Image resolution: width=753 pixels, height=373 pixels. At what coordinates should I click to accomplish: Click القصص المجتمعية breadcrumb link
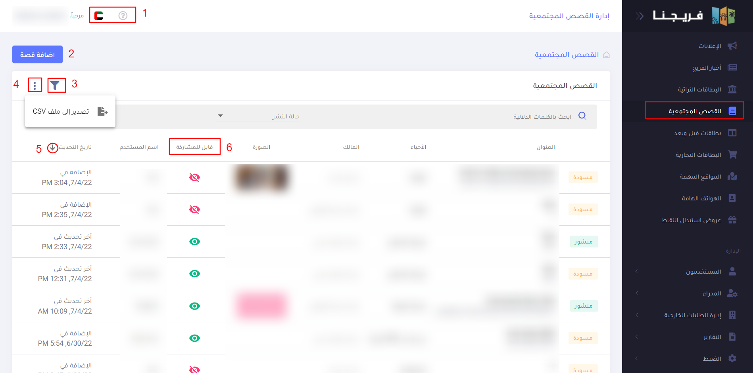pyautogui.click(x=567, y=55)
